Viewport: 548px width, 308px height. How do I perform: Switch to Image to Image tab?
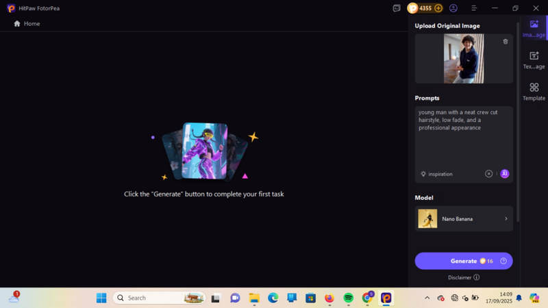[x=534, y=29]
